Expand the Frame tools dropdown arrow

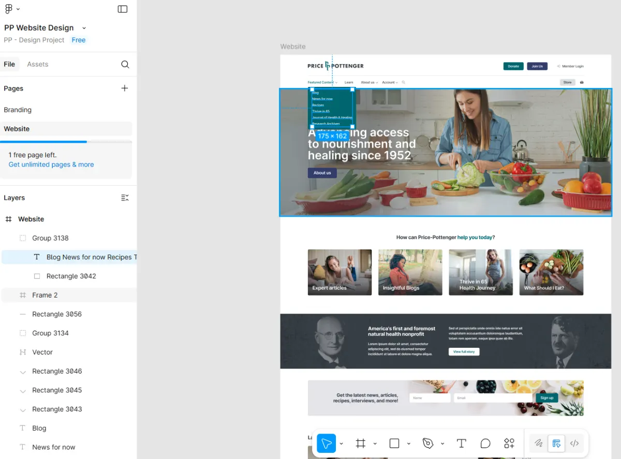click(375, 443)
